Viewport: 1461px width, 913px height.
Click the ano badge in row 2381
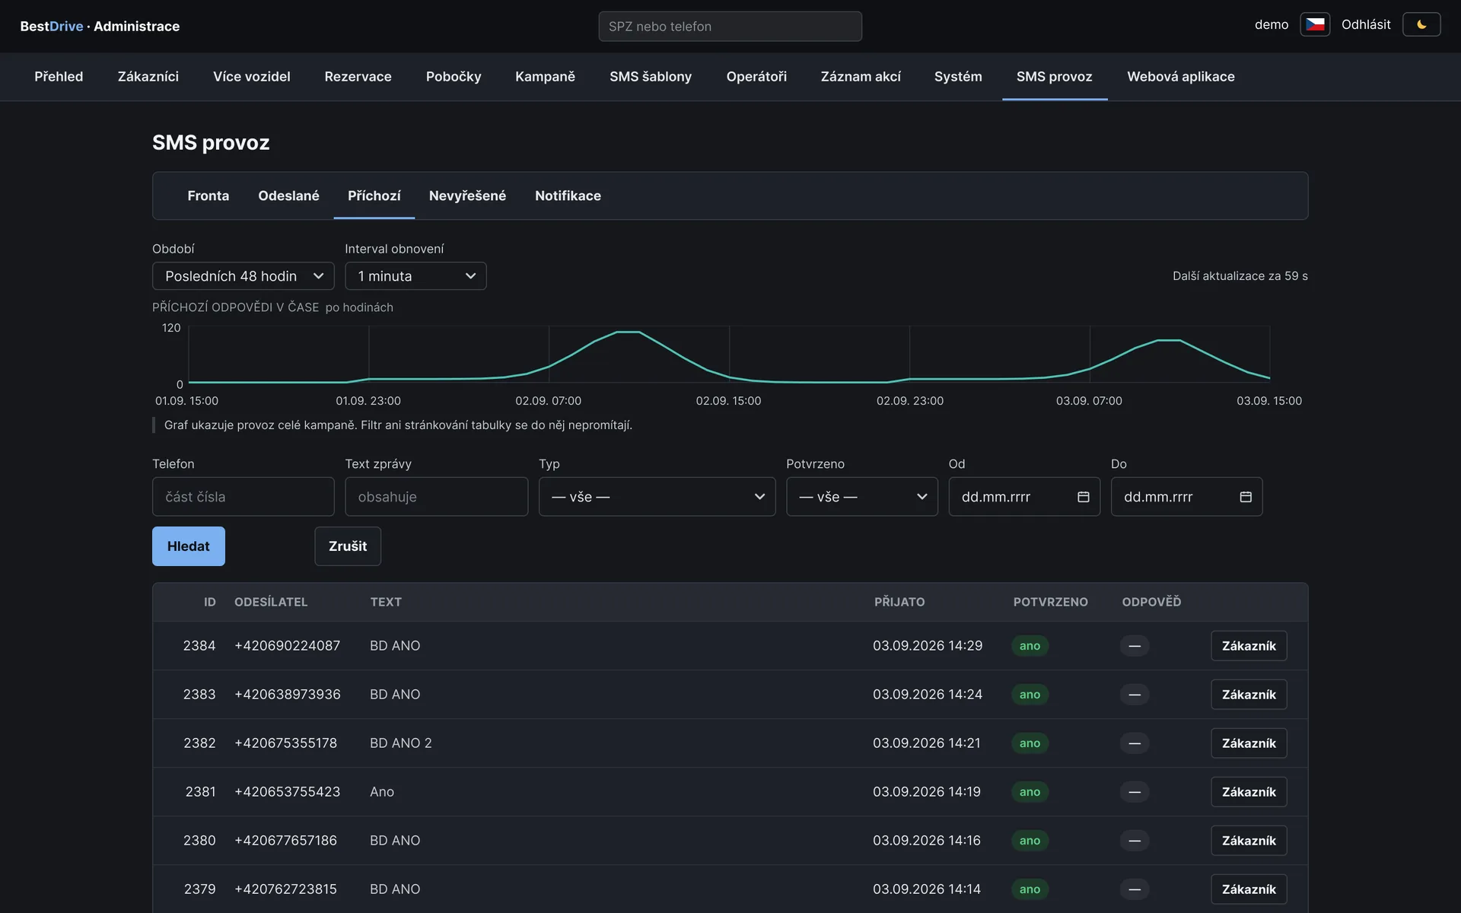point(1030,792)
